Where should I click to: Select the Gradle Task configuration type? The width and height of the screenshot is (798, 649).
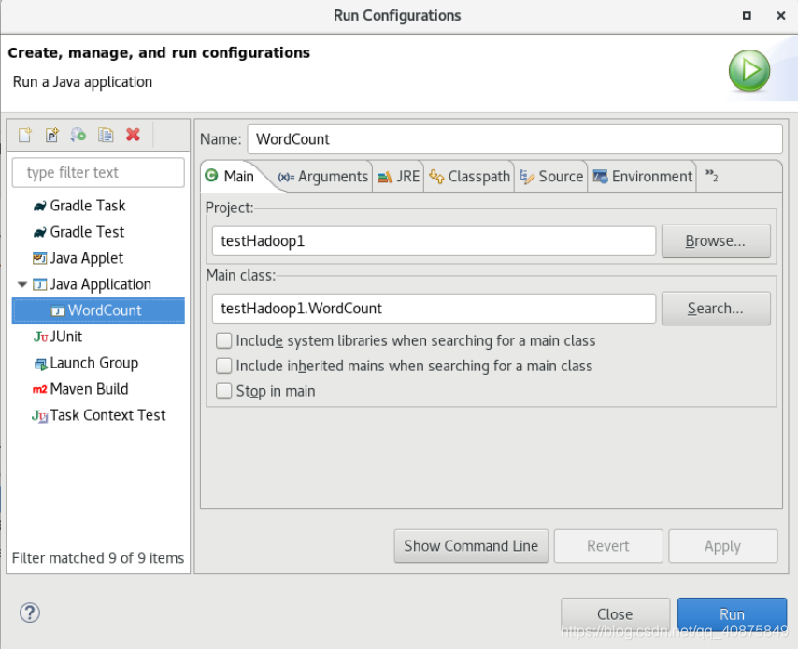87,206
